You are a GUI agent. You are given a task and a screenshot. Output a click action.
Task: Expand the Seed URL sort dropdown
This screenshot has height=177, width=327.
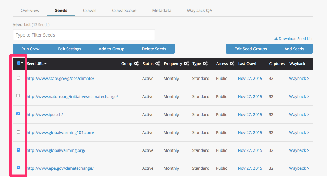click(x=45, y=64)
